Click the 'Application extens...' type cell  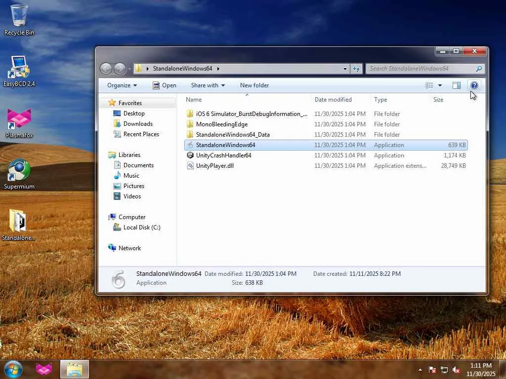[400, 166]
